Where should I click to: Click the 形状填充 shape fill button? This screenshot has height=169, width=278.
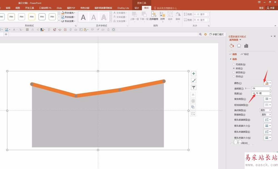[x=68, y=13]
